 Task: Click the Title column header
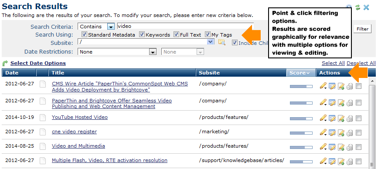coord(122,73)
